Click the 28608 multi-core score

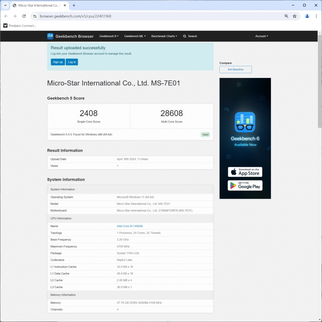pyautogui.click(x=171, y=113)
